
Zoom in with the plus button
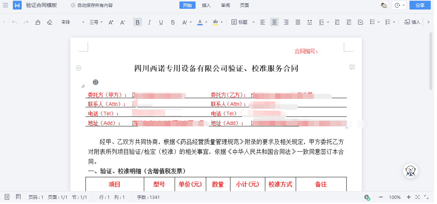409,197
